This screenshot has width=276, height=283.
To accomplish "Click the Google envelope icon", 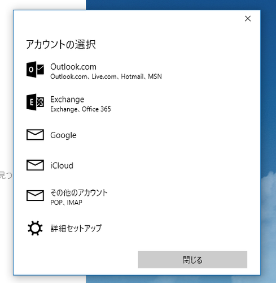I will coord(35,135).
